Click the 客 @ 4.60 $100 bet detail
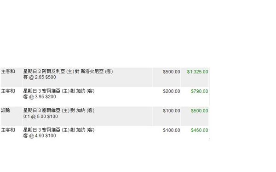 40,136
